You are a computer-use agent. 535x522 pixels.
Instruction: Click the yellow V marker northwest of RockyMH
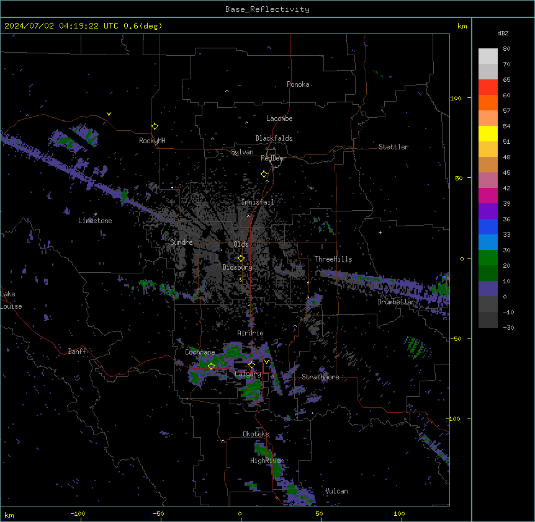point(109,114)
